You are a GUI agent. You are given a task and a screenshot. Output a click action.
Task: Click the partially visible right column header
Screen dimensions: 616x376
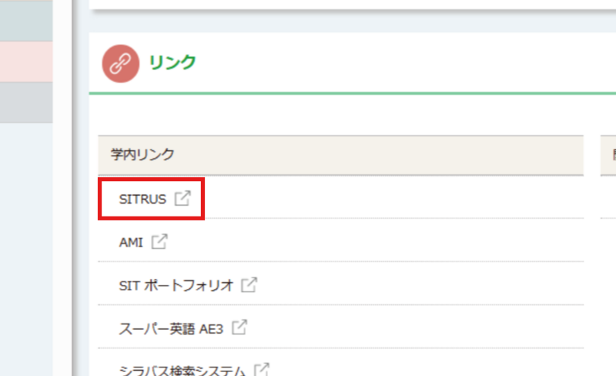608,155
